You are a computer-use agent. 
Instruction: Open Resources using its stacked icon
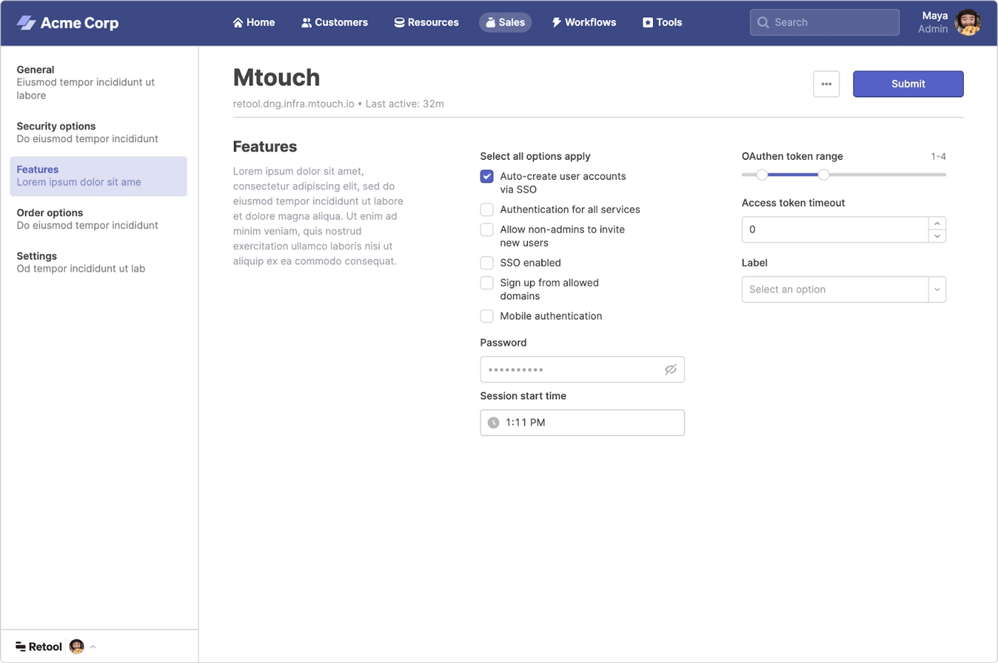[399, 22]
